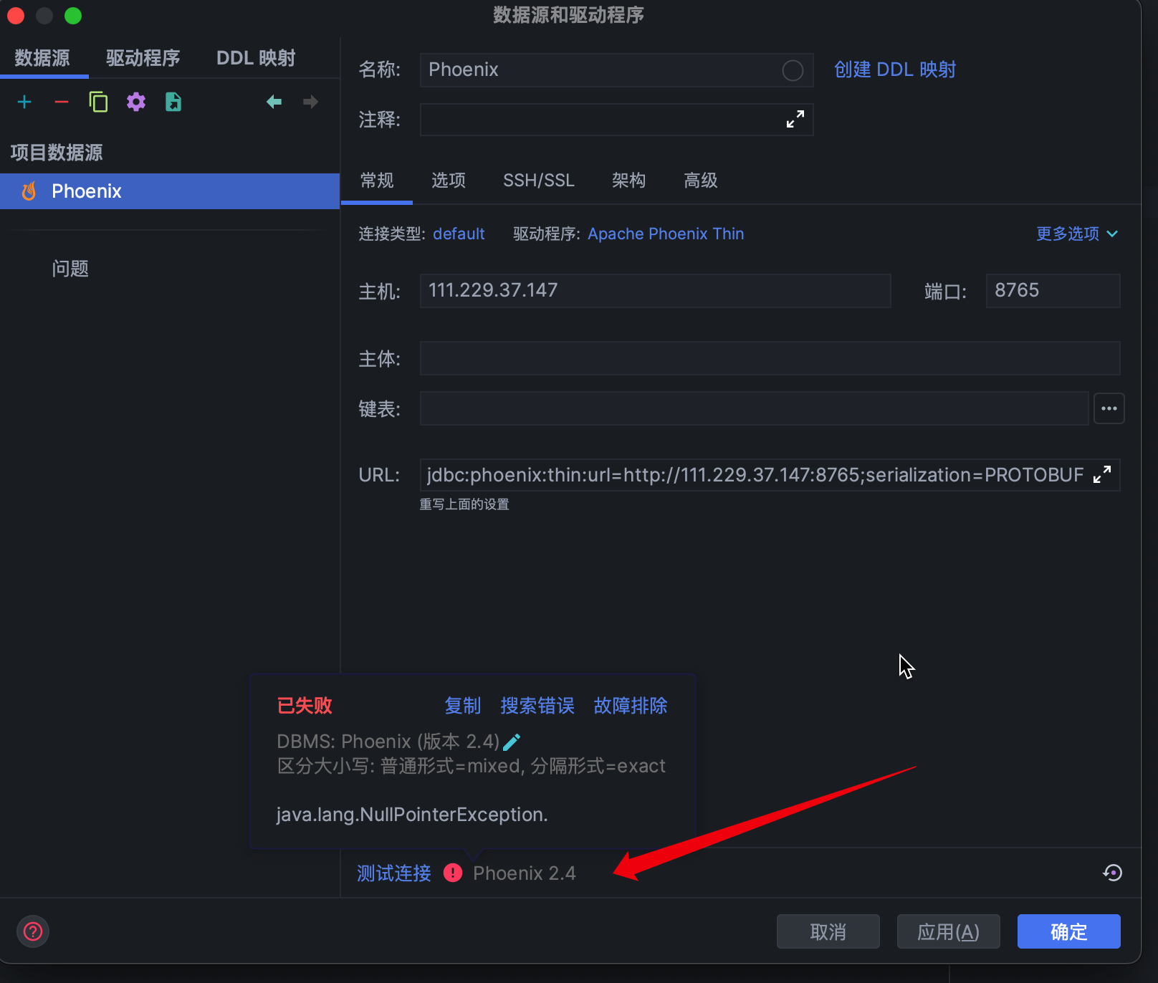The image size is (1158, 983).
Task: Click the java.lang.NullPointerException error text
Action: pyautogui.click(x=412, y=815)
